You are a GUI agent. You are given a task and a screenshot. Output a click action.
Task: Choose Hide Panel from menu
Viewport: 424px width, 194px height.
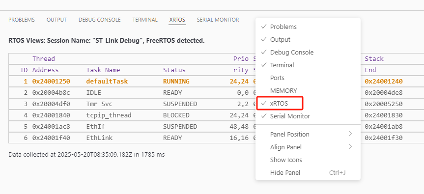click(308, 172)
